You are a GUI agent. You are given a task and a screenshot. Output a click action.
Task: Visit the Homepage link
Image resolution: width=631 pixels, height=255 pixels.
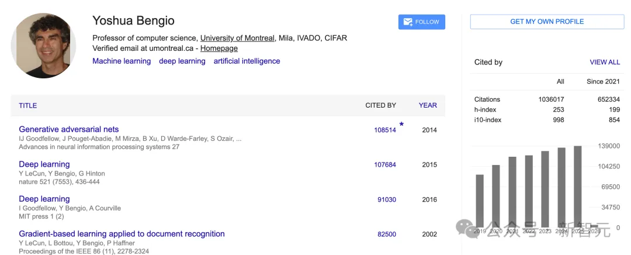[x=219, y=48]
